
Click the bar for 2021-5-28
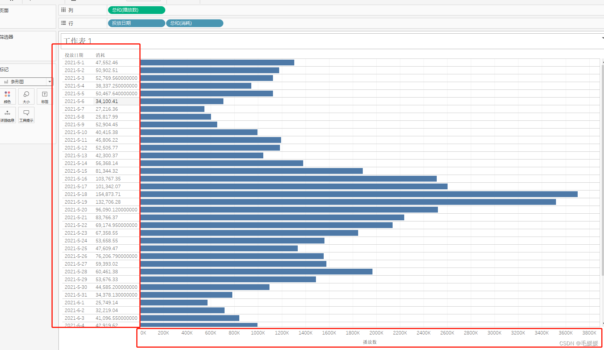[256, 271]
